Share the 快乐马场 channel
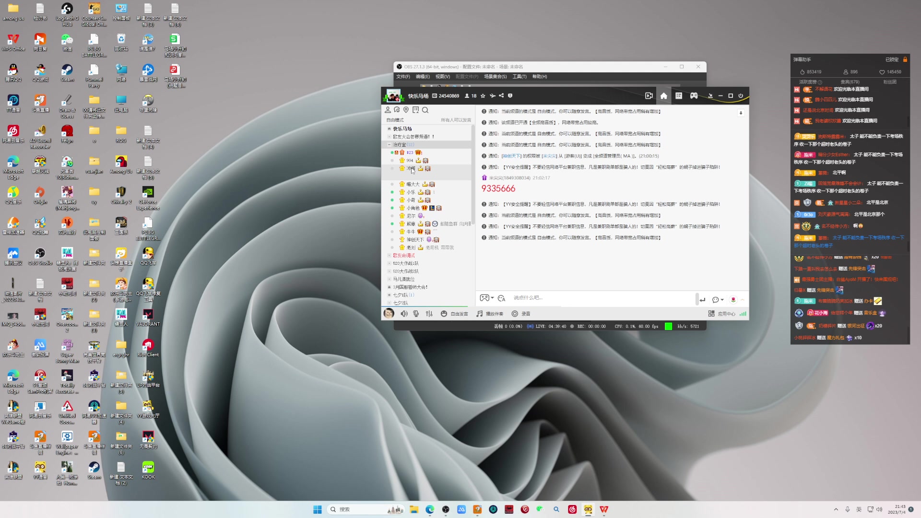This screenshot has height=518, width=921. [501, 96]
